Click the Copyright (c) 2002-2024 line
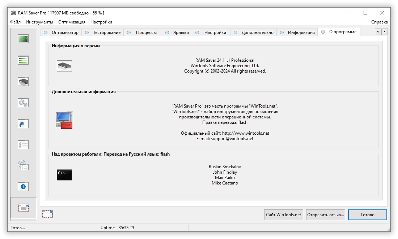Screen dimensions: 398x239 [225, 71]
